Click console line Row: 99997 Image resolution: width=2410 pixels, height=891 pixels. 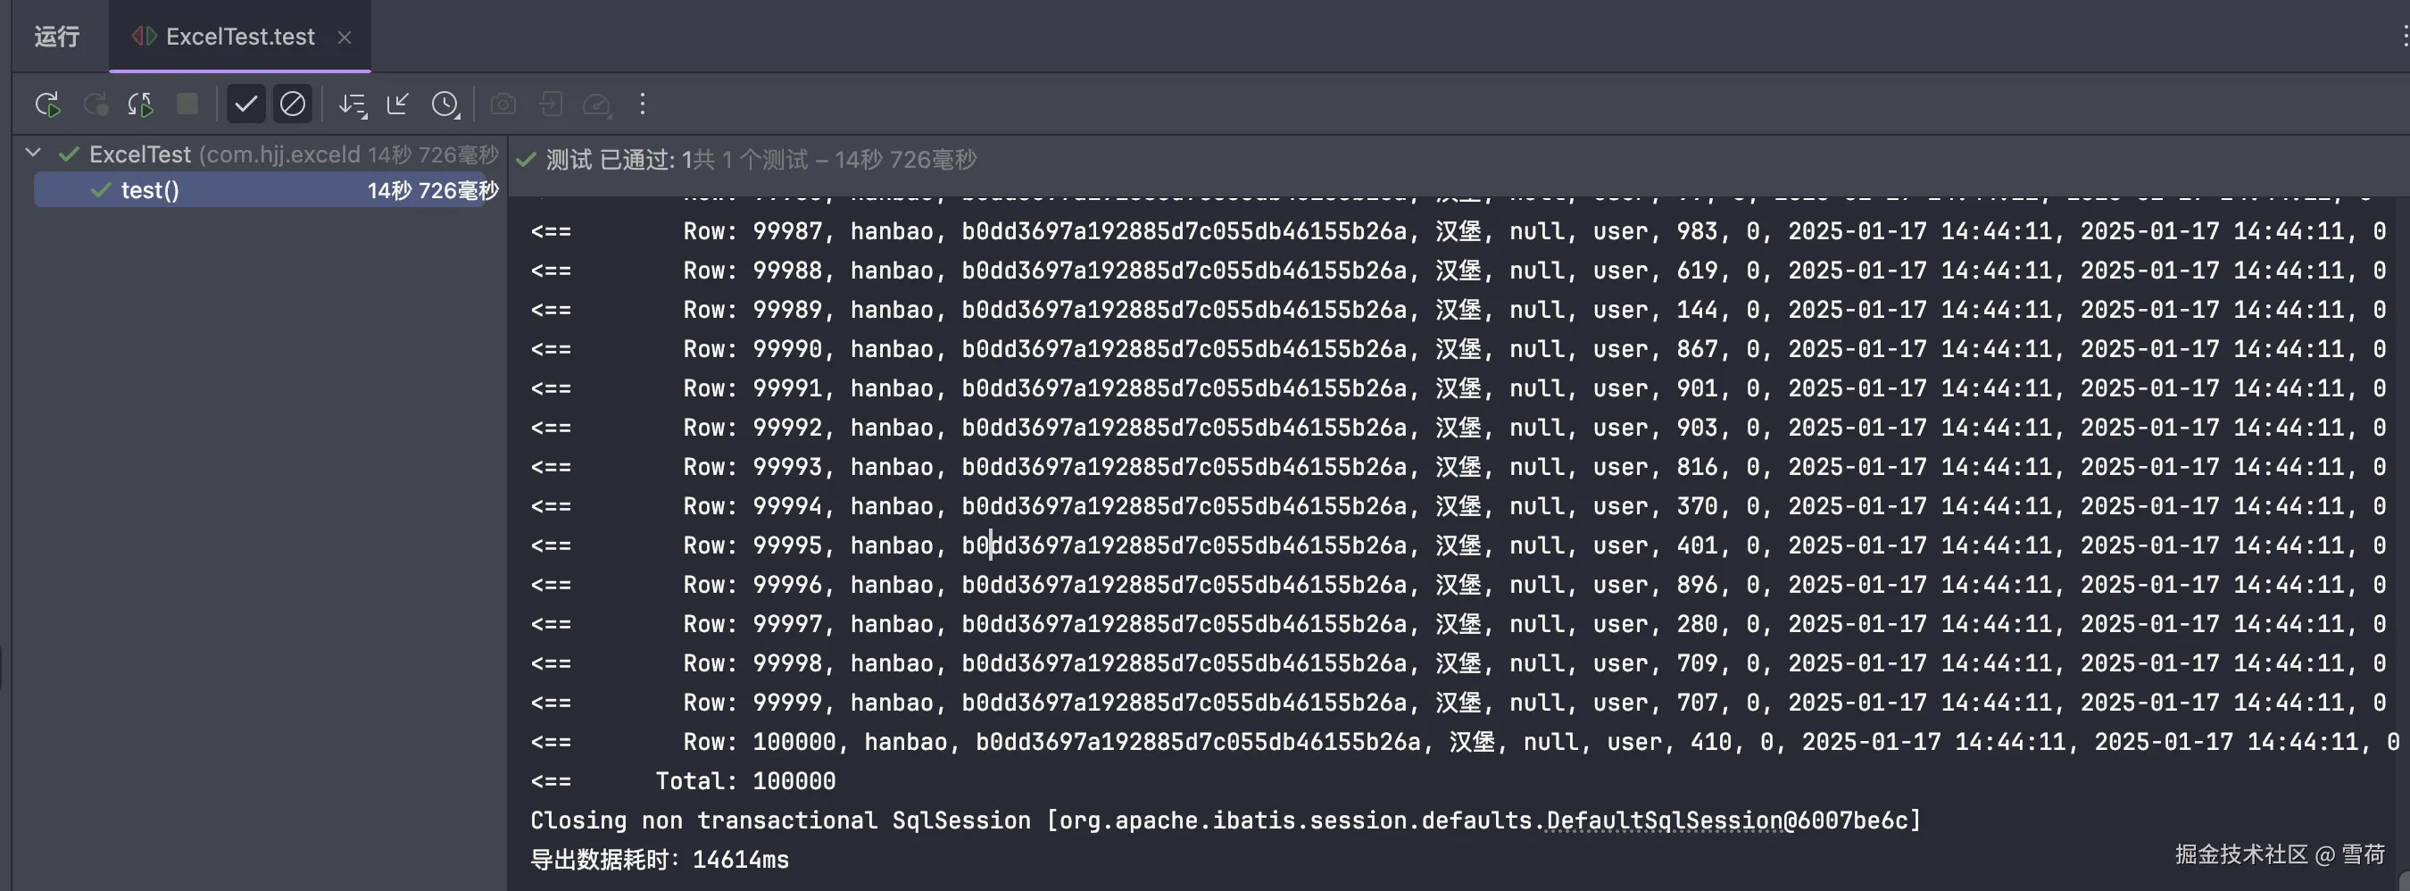[1458, 624]
